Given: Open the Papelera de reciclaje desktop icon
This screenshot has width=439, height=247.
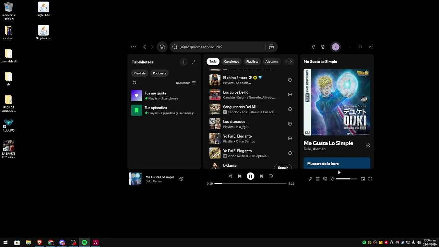Looking at the screenshot, I should pyautogui.click(x=9, y=11).
